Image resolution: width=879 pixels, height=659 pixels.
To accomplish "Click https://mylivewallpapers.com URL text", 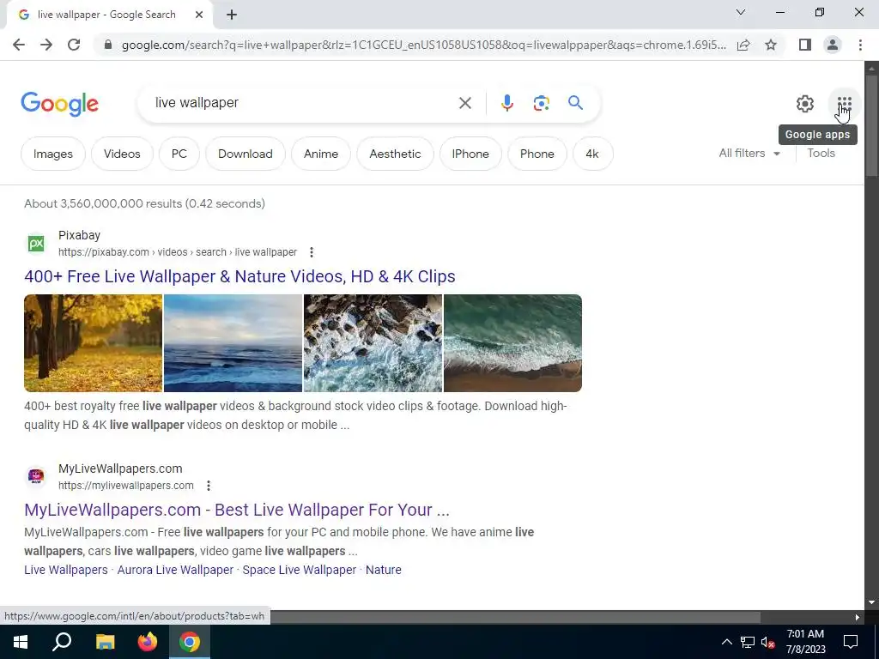I will pos(126,486).
